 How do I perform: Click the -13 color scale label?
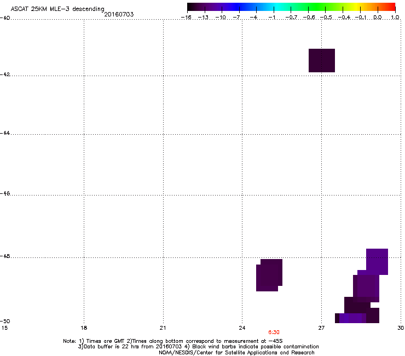click(x=203, y=18)
